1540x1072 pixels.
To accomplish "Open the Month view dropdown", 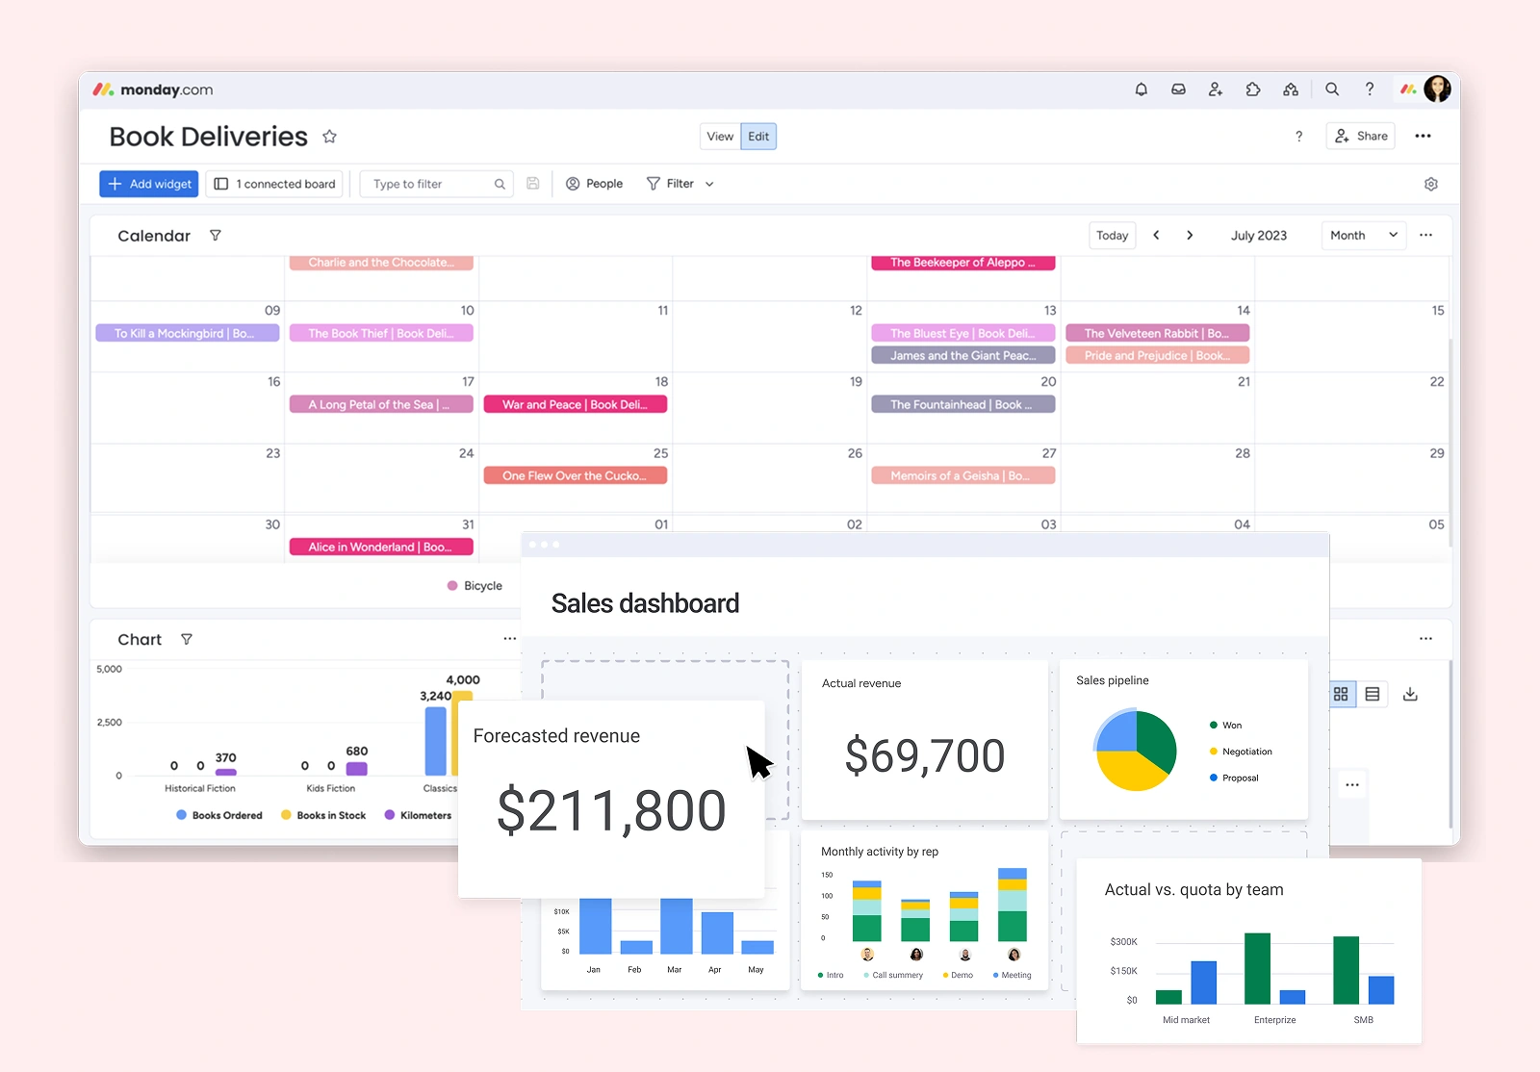I will [x=1363, y=236].
